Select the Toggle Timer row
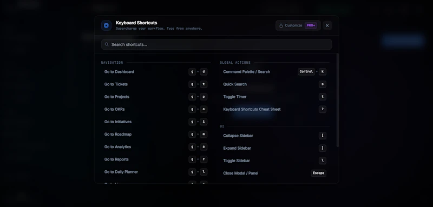433x207 pixels. click(x=275, y=97)
